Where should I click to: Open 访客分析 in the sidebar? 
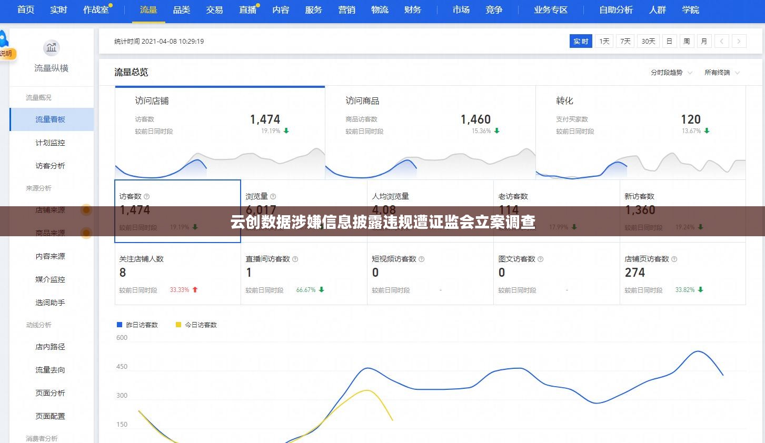(52, 166)
